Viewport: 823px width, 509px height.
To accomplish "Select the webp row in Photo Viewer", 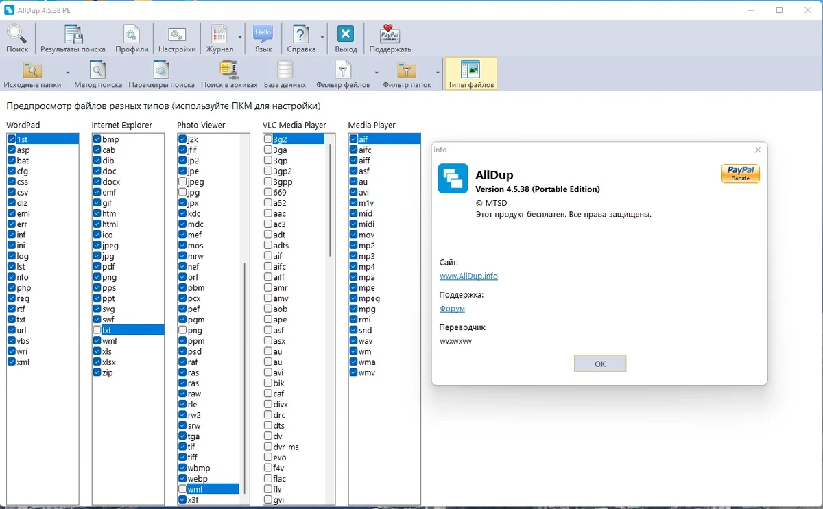I will point(209,478).
